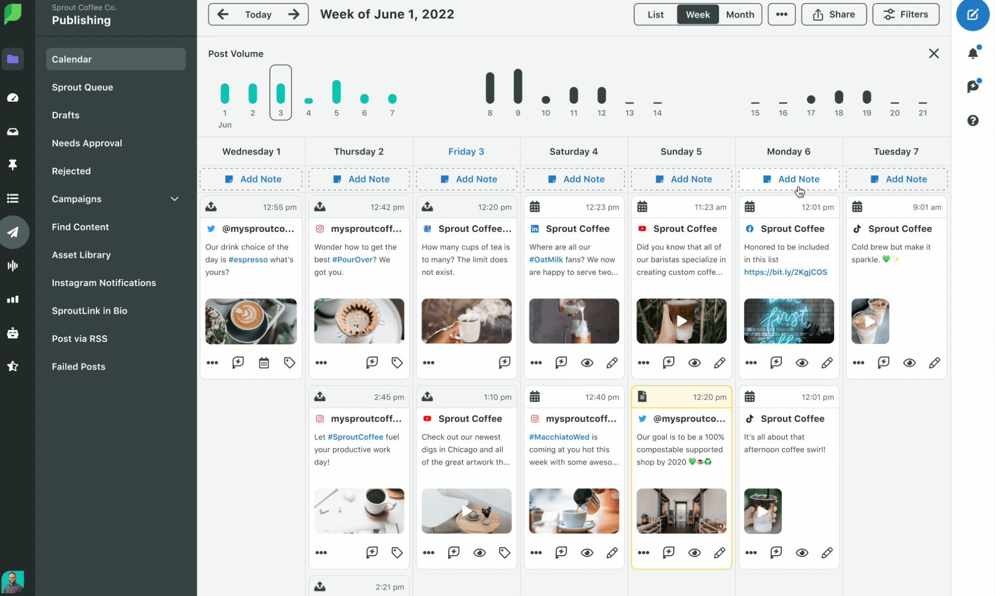Add Note for Monday 6
This screenshot has width=995, height=596.
coord(789,179)
